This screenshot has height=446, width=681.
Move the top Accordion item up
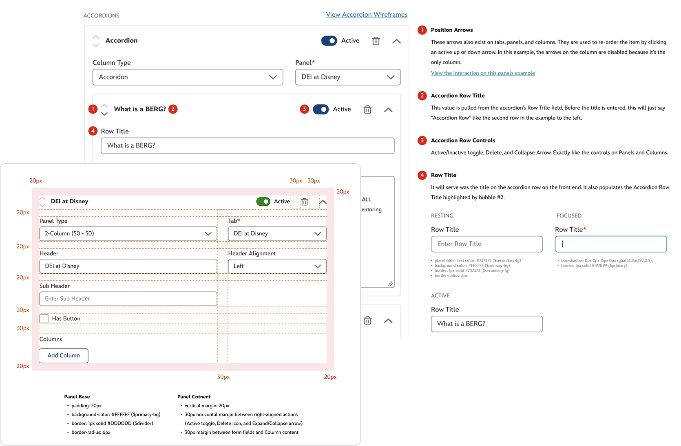(x=96, y=37)
